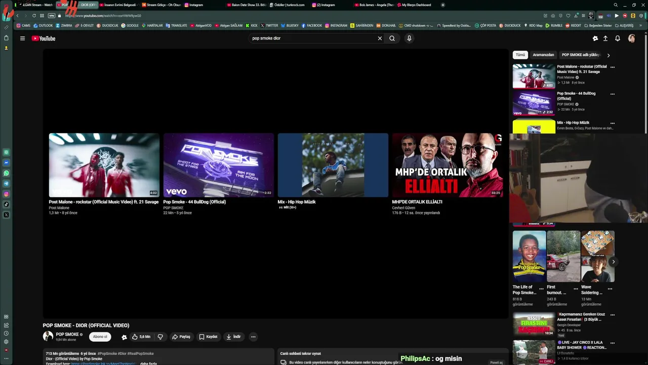Clear the search box text
The height and width of the screenshot is (365, 648).
(380, 38)
